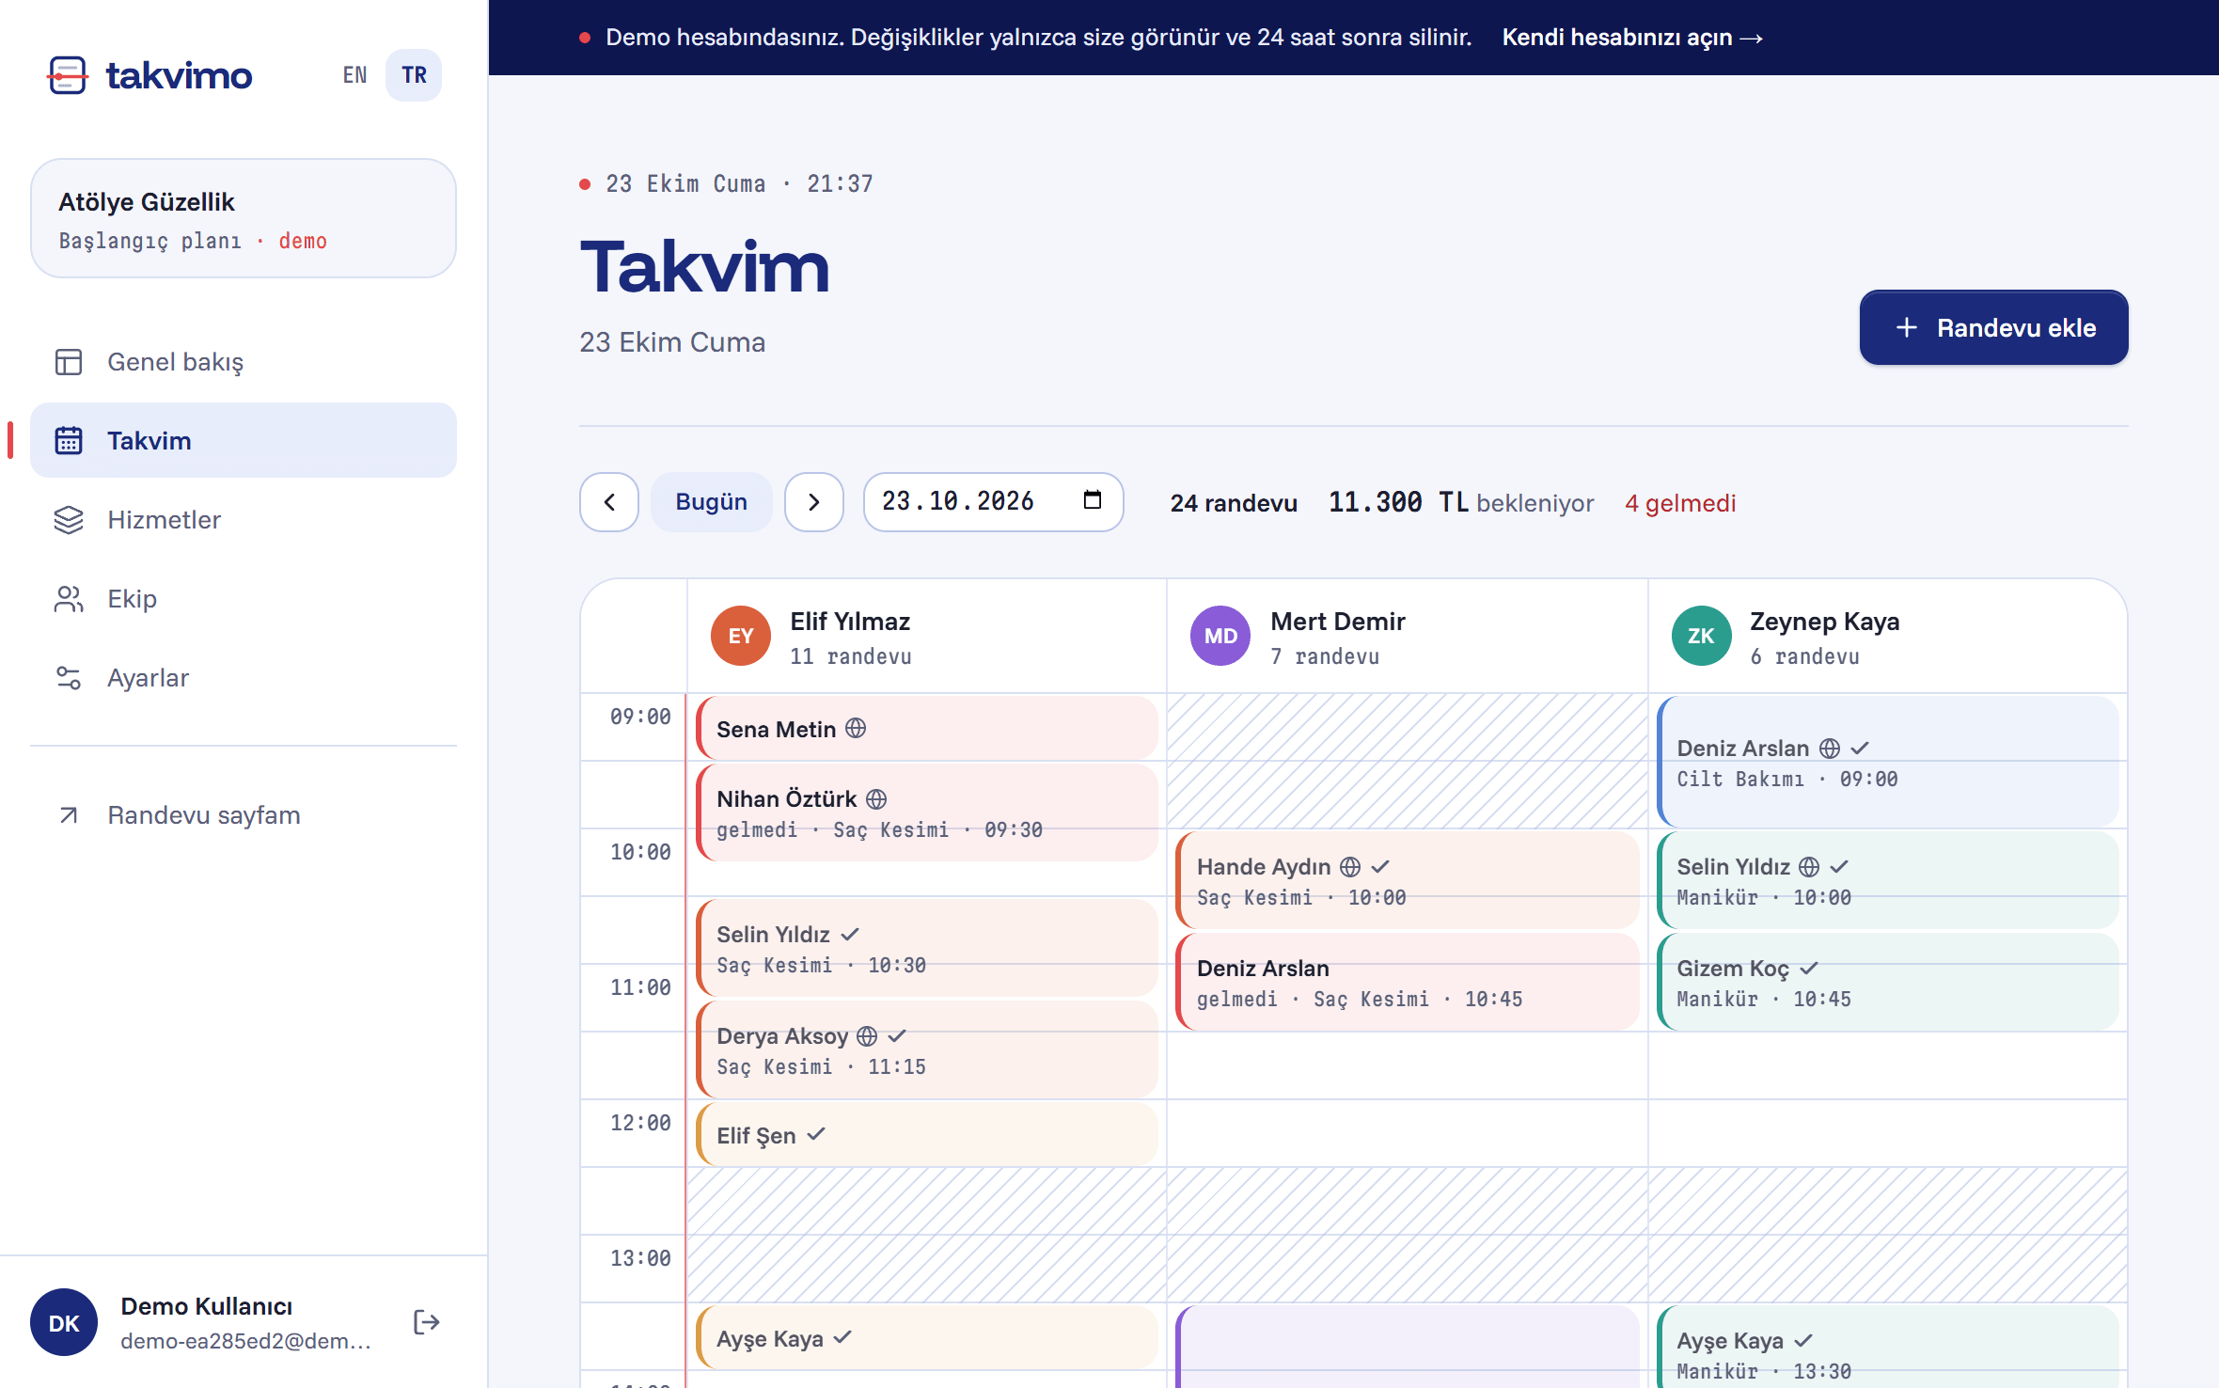Open Selin Yıldız Saç Kesimi 10:30 appointment
The image size is (2219, 1388).
click(x=927, y=948)
